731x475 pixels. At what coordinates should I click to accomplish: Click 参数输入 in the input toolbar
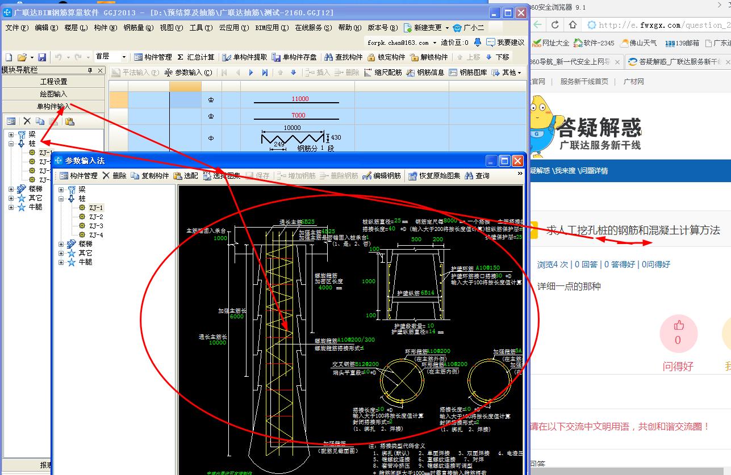pyautogui.click(x=188, y=73)
